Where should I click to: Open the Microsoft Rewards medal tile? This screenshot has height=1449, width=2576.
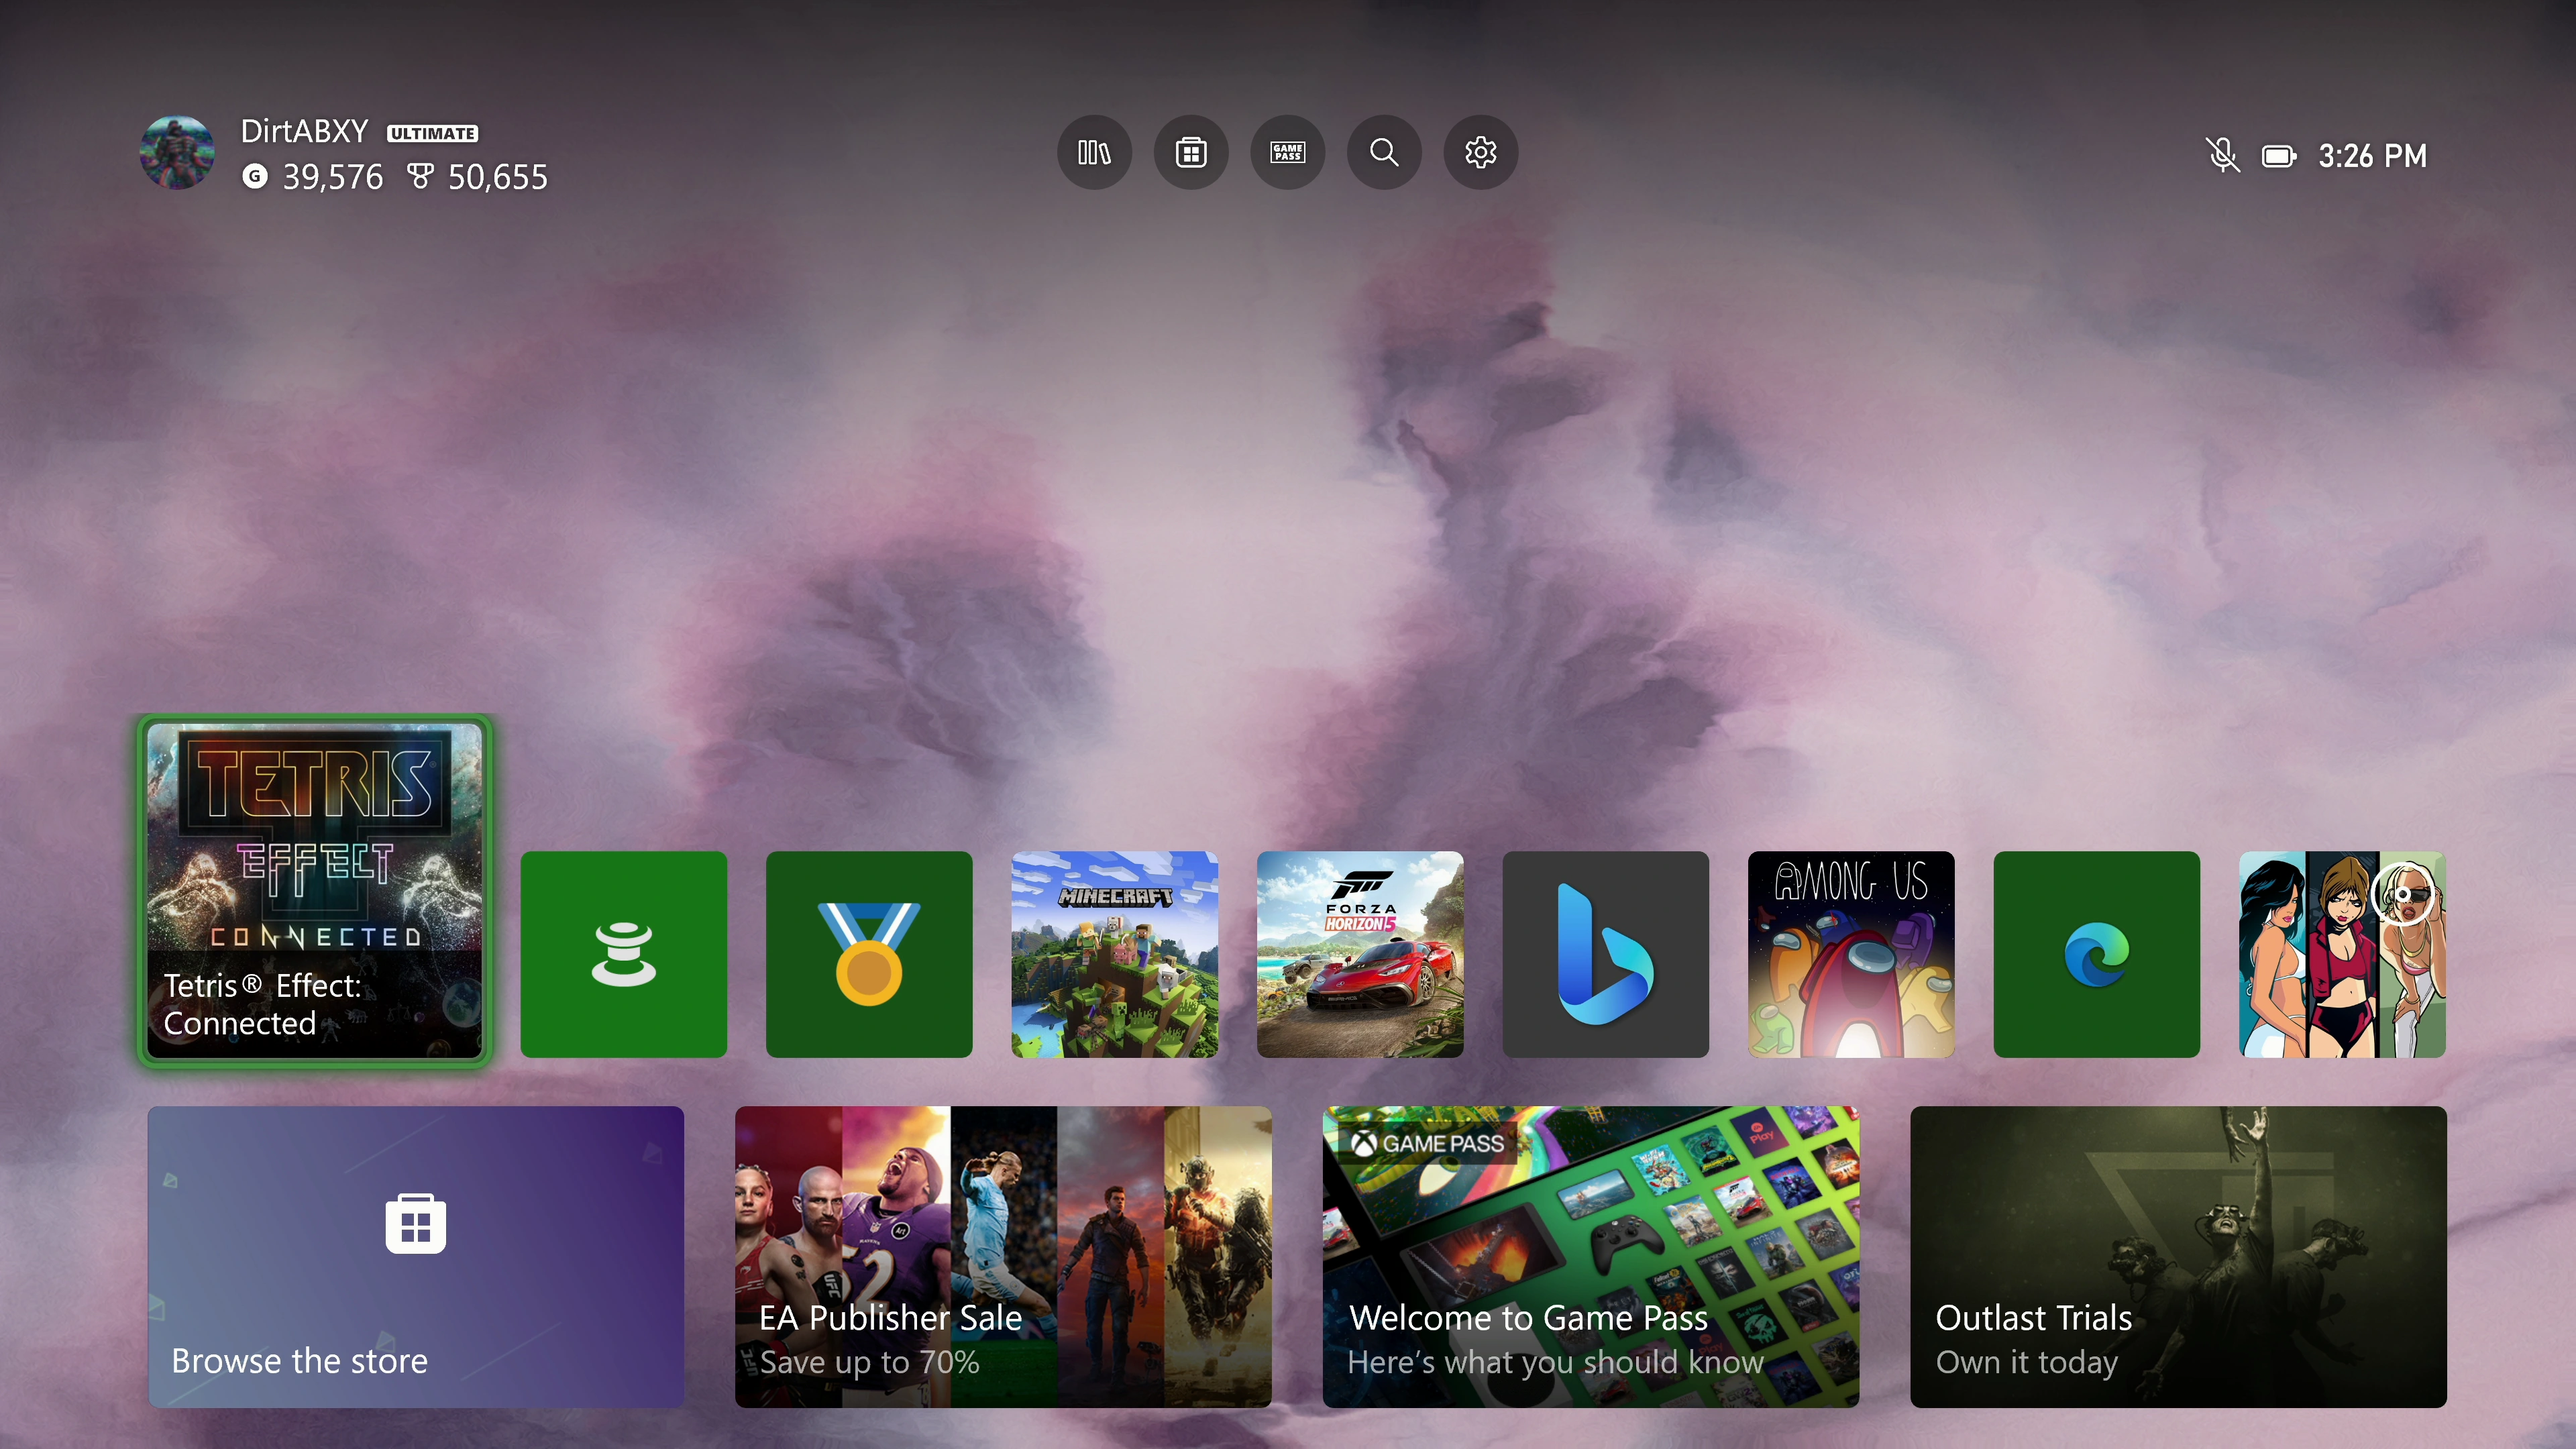(x=868, y=954)
